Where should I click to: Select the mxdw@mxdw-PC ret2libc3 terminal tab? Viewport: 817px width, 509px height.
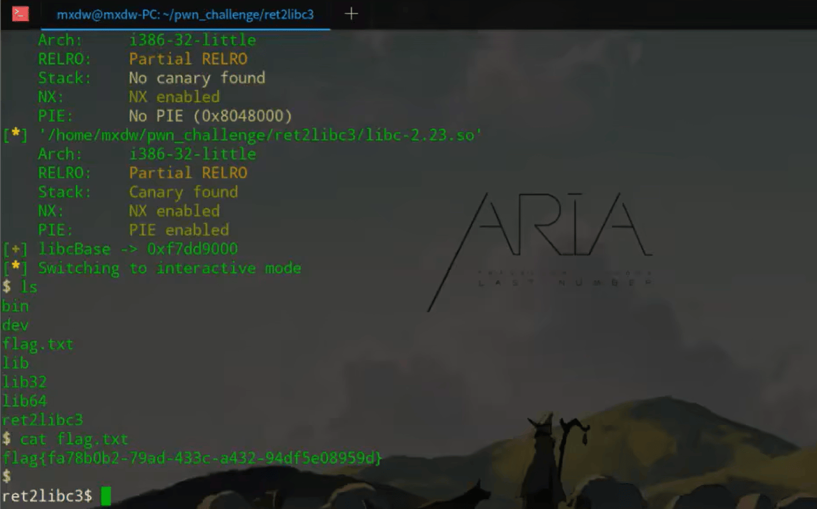(185, 14)
